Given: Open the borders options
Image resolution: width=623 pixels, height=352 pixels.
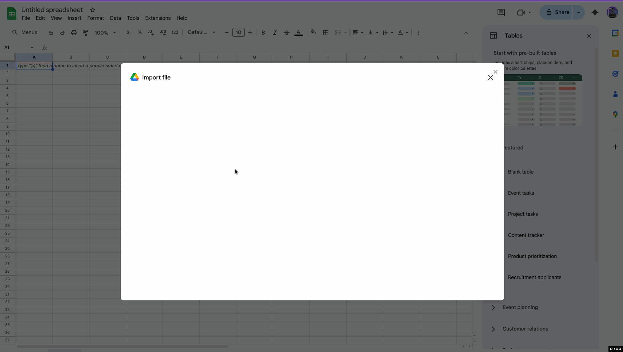Looking at the screenshot, I should pyautogui.click(x=326, y=32).
